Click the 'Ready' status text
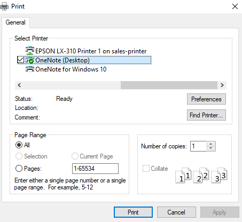 coord(64,99)
